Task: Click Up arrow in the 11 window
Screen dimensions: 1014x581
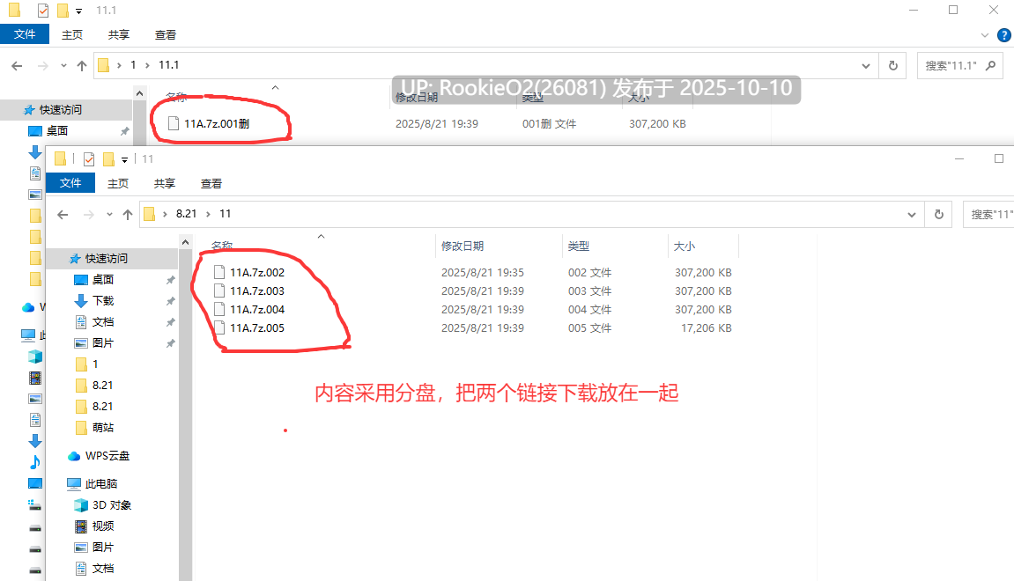Action: pos(128,215)
